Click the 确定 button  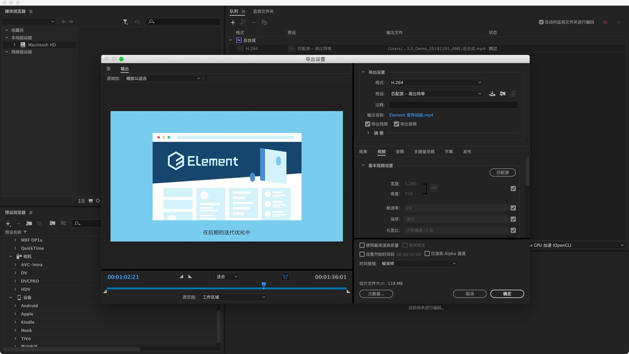pyautogui.click(x=507, y=294)
